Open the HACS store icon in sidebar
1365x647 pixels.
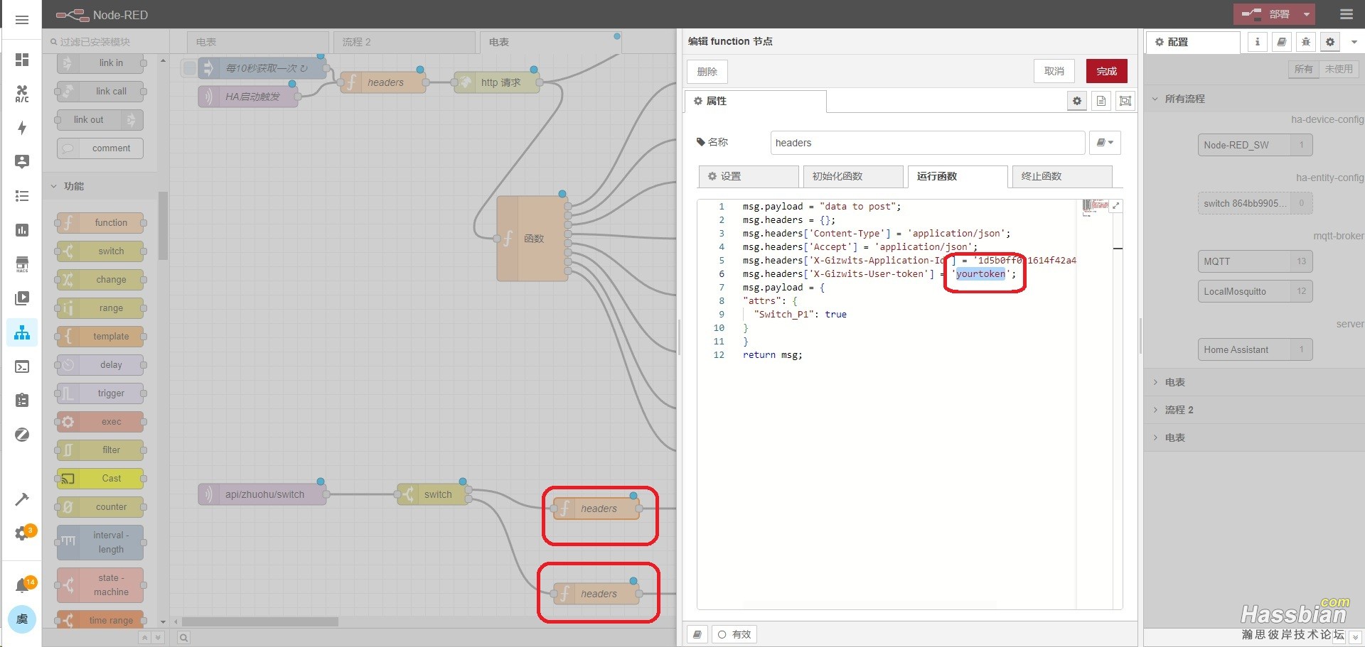click(22, 264)
